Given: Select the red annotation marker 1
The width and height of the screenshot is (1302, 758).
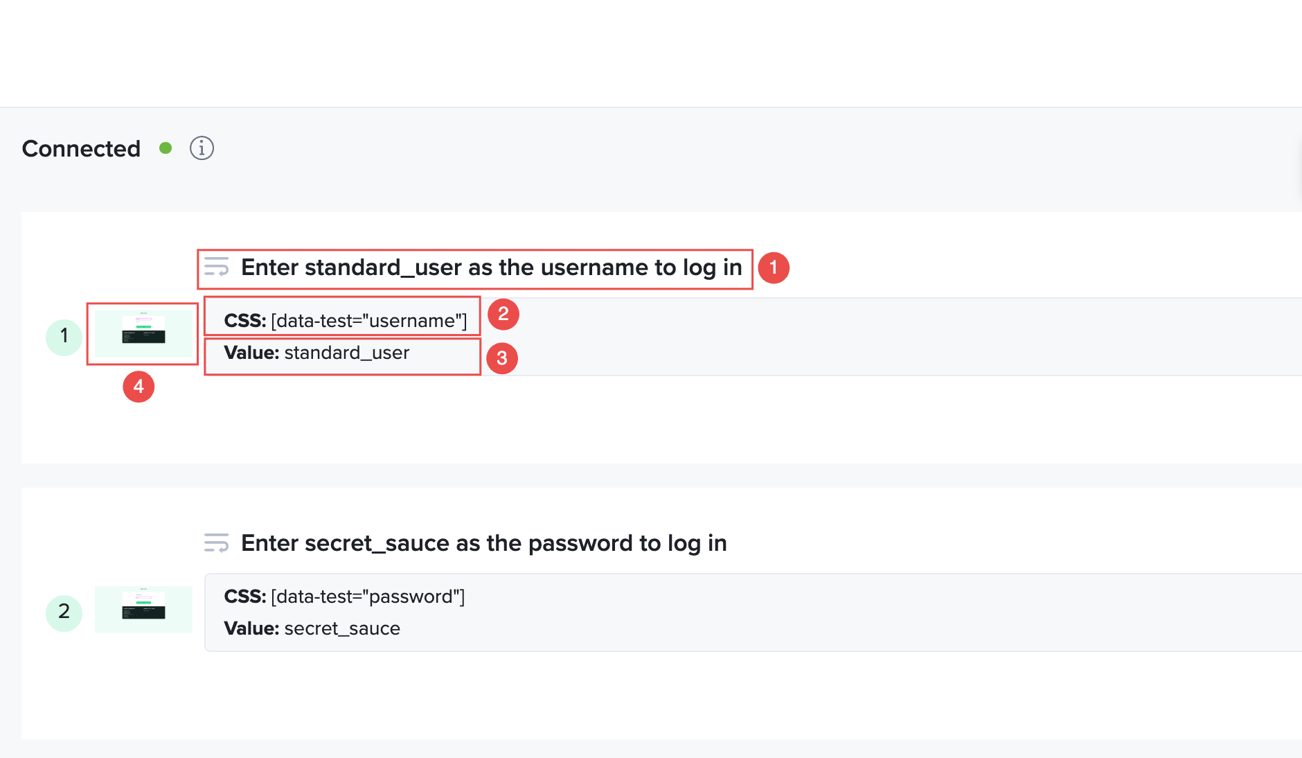Looking at the screenshot, I should (x=774, y=267).
